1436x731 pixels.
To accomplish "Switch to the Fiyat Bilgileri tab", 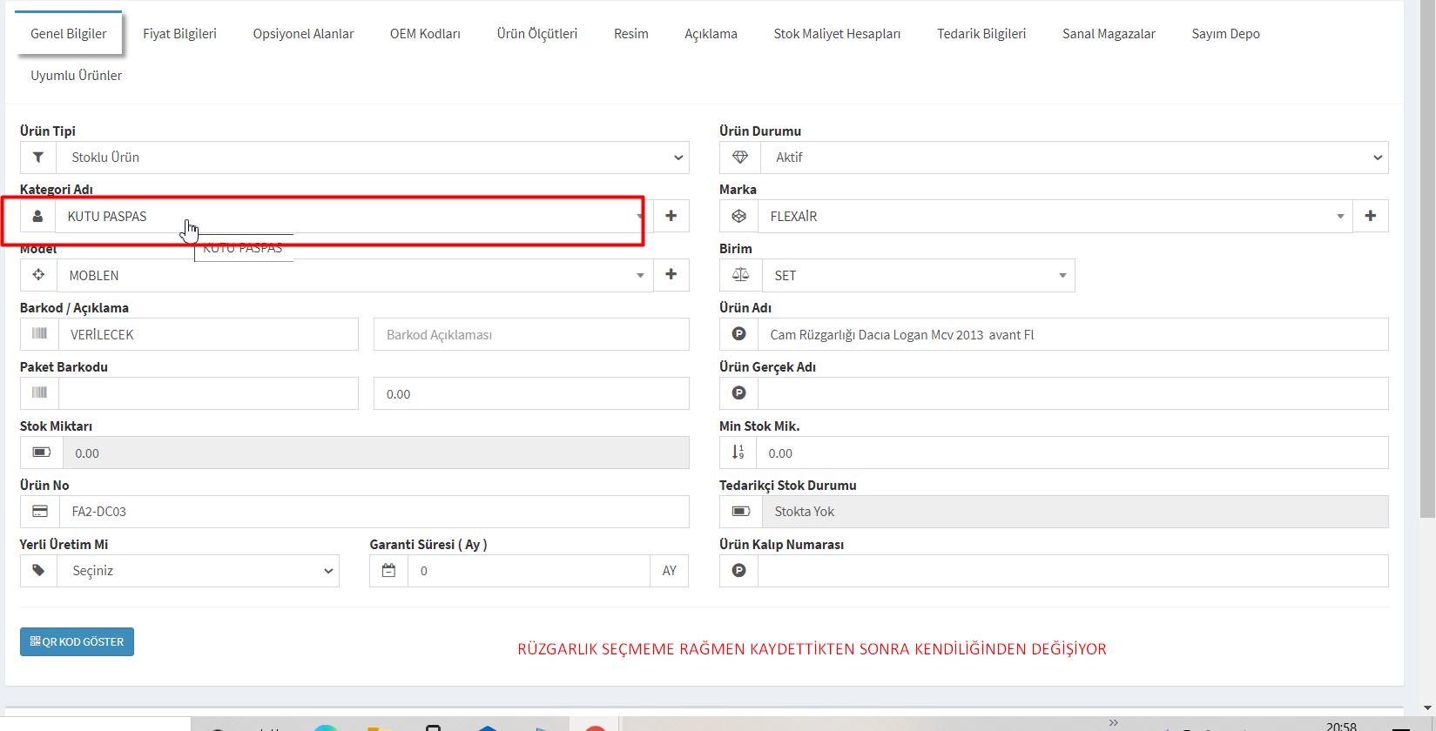I will [x=179, y=34].
